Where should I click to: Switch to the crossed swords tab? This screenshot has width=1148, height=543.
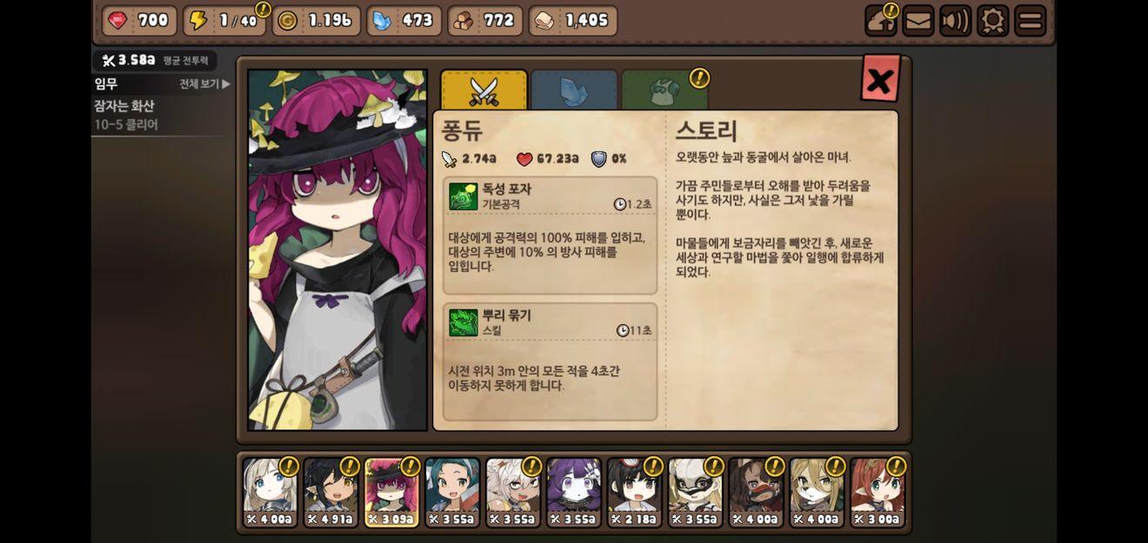point(484,90)
